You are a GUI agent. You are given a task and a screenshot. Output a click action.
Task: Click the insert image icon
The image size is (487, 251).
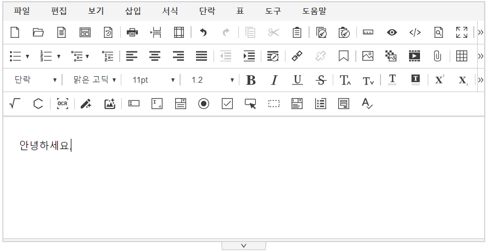(x=368, y=56)
